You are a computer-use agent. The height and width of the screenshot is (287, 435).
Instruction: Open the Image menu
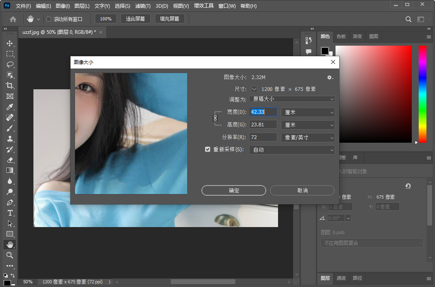(x=63, y=6)
